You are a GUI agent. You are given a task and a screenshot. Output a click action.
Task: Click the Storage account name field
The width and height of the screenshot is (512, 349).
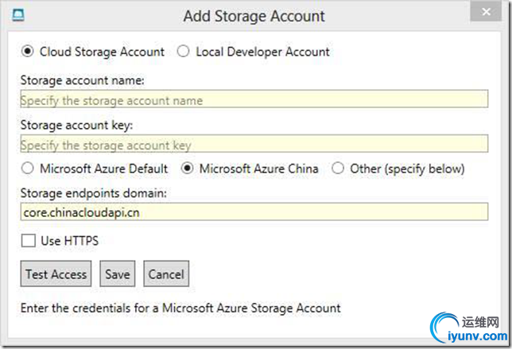[254, 100]
